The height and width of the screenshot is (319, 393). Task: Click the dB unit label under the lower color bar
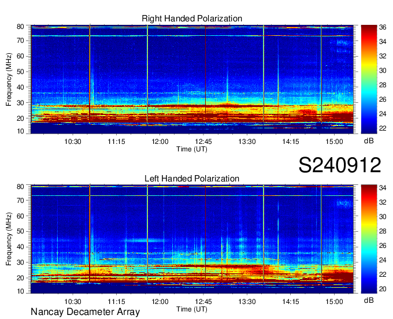369,300
